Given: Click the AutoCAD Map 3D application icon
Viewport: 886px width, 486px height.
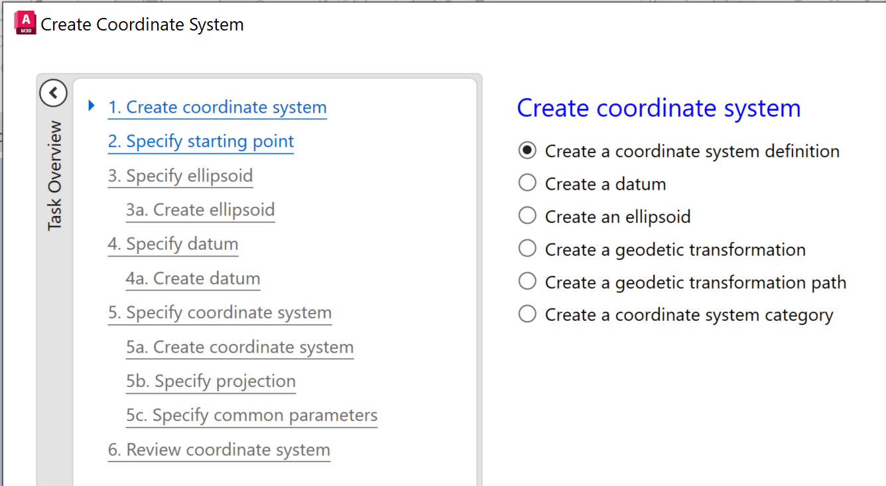Looking at the screenshot, I should pyautogui.click(x=24, y=22).
